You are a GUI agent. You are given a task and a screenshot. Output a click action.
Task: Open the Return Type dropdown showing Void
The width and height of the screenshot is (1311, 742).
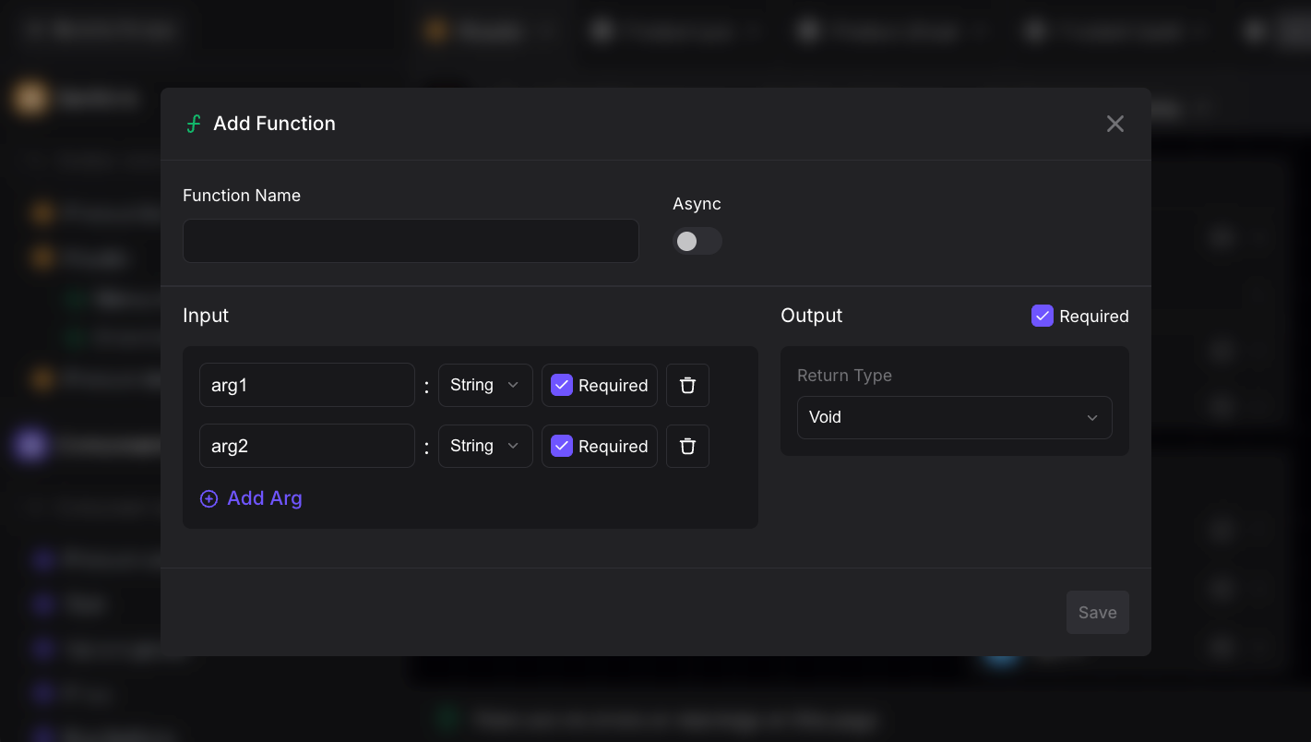coord(955,417)
